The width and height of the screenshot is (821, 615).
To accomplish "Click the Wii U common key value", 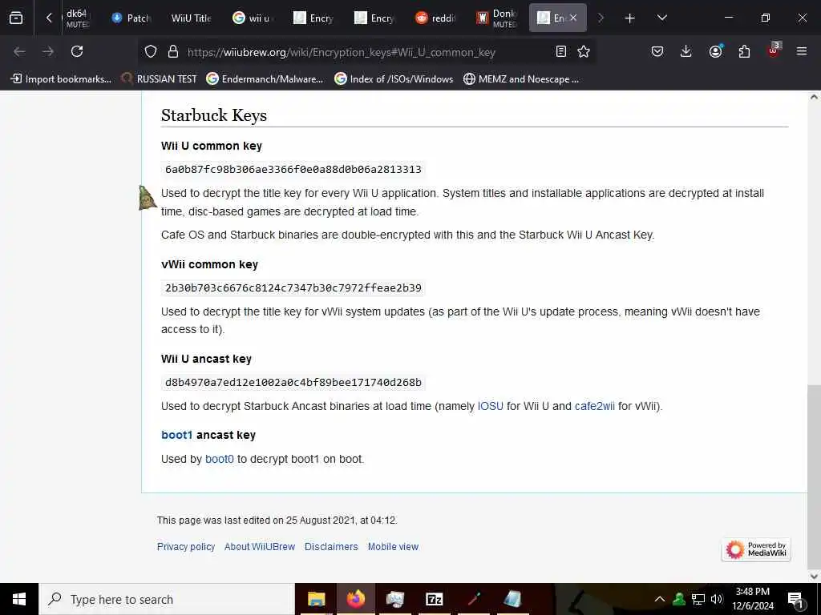I will pyautogui.click(x=293, y=170).
